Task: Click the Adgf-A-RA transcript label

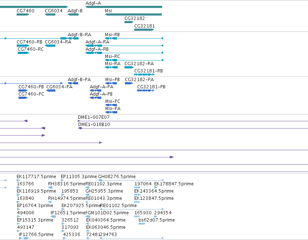Action: tap(97, 42)
